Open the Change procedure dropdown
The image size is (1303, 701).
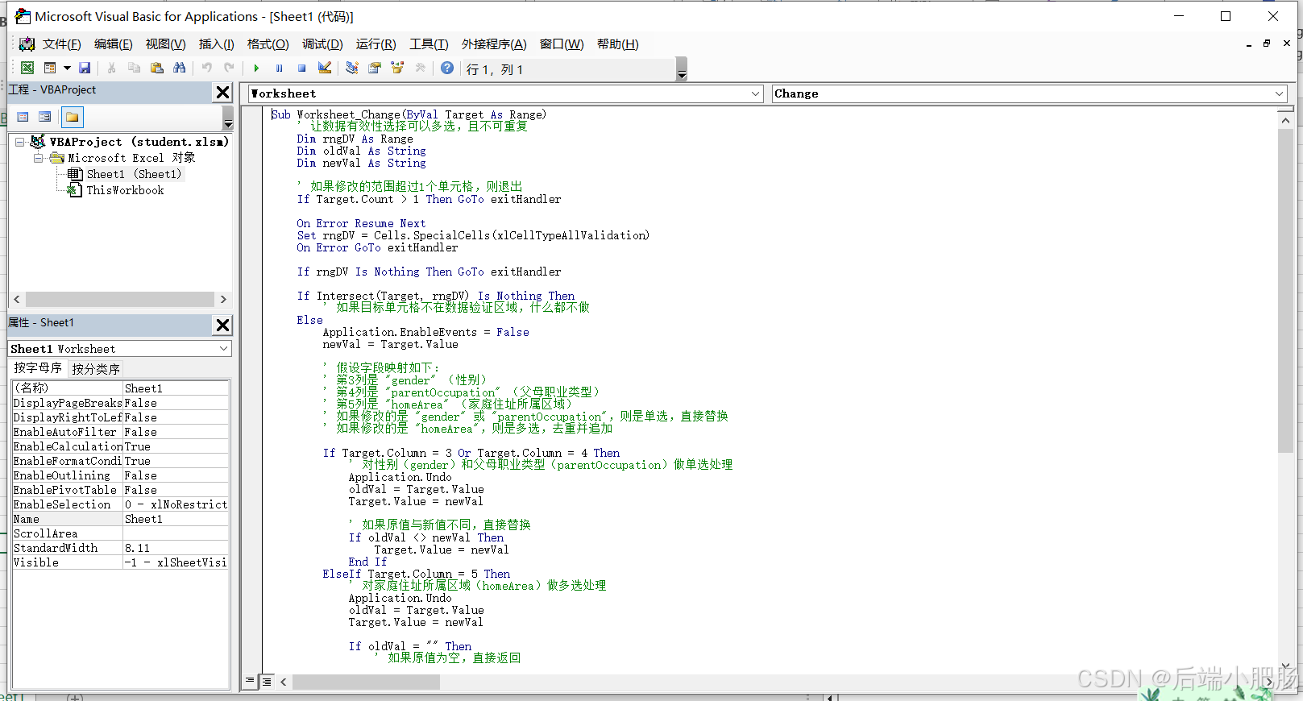(x=1279, y=93)
